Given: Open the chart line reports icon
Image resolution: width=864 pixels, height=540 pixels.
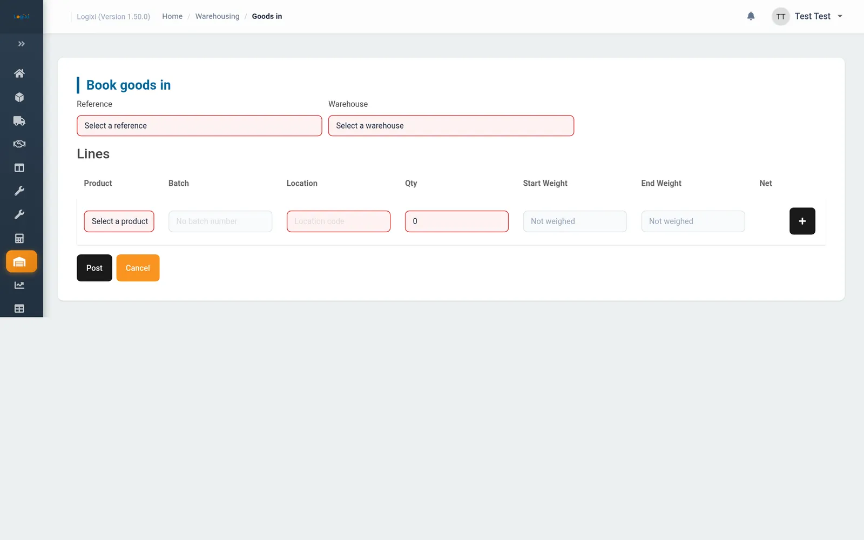Looking at the screenshot, I should pos(19,285).
